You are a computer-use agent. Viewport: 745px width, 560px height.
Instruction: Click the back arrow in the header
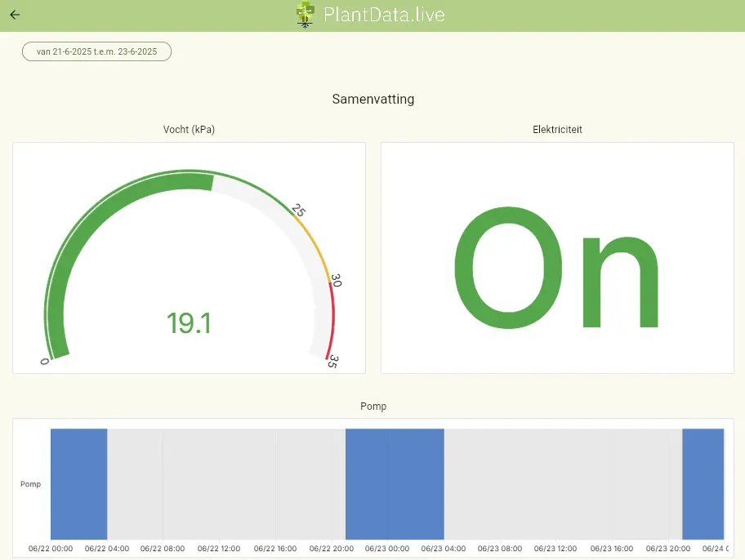(x=15, y=15)
